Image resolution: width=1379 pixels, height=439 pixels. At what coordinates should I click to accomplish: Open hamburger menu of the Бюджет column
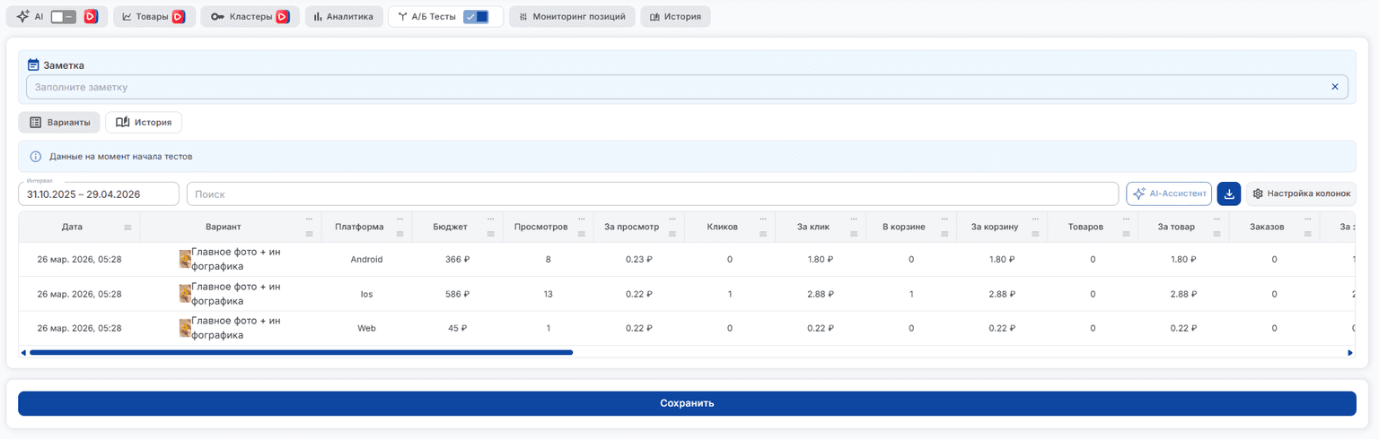pos(492,234)
